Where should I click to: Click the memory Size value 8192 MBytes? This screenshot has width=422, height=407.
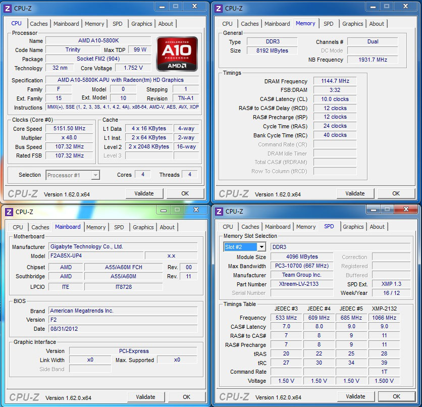[x=272, y=50]
